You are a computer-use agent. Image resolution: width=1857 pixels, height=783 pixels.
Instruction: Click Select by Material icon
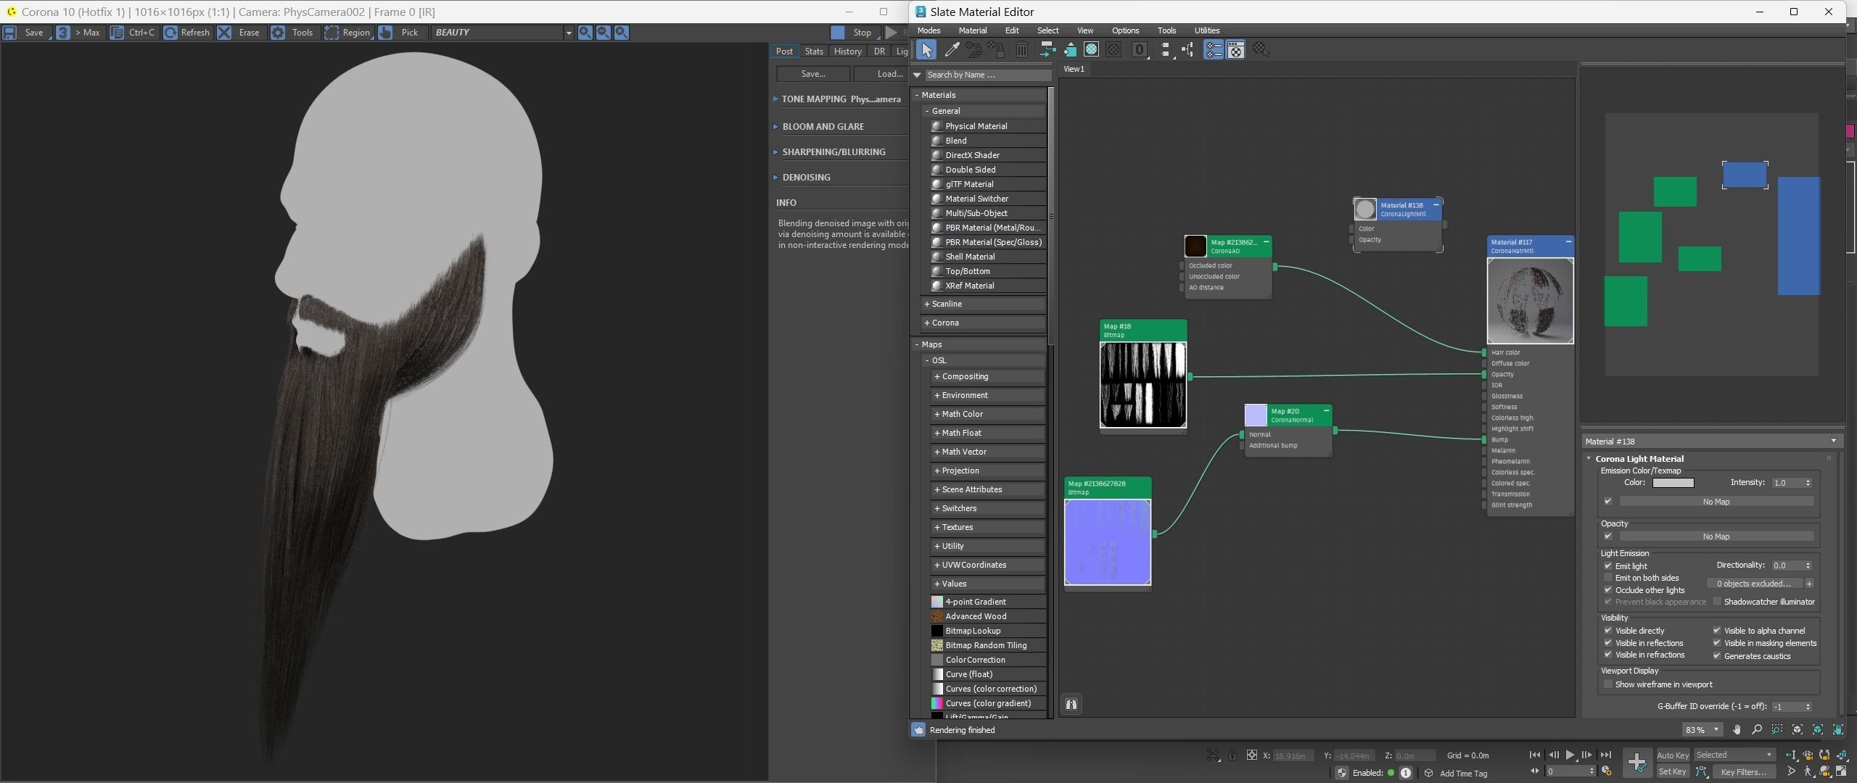coord(1261,49)
